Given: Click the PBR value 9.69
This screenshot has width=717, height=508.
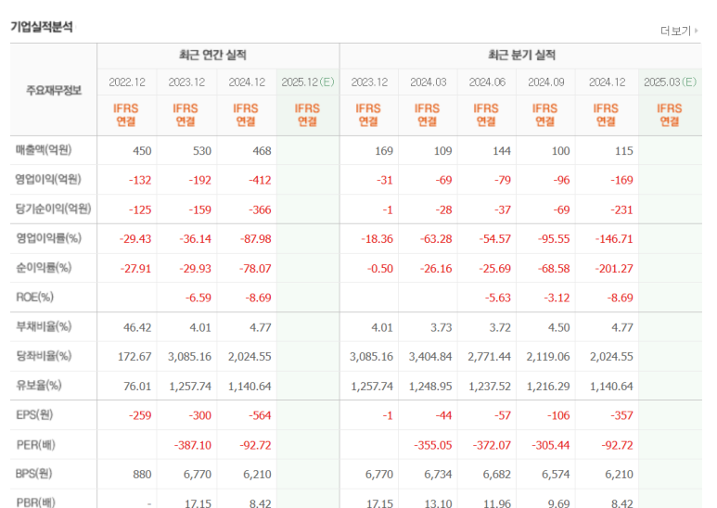Looking at the screenshot, I should tap(558, 503).
